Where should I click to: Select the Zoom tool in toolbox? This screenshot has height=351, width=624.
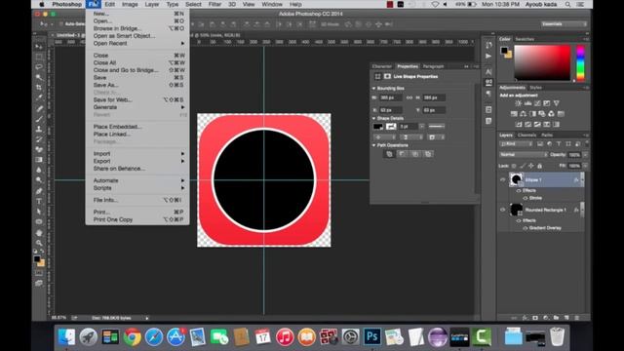39,243
